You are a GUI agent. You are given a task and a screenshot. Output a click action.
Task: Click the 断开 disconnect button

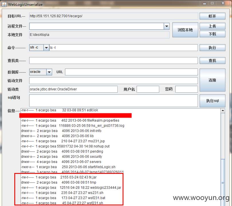tap(212, 16)
